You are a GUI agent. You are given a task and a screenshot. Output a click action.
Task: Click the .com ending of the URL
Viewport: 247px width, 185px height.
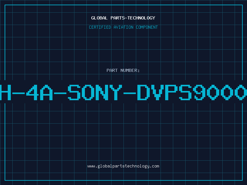154,166
